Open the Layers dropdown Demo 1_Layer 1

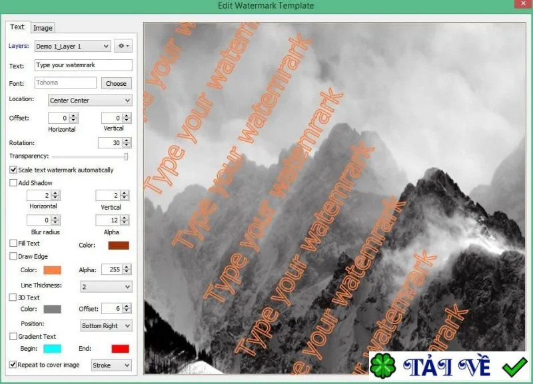(73, 46)
